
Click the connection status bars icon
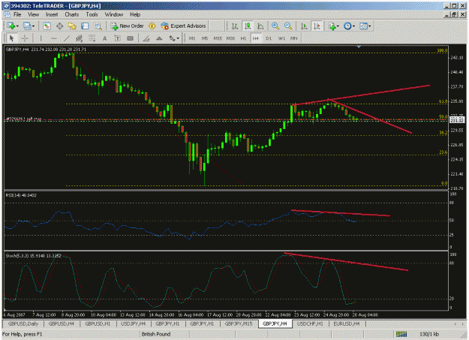point(401,334)
